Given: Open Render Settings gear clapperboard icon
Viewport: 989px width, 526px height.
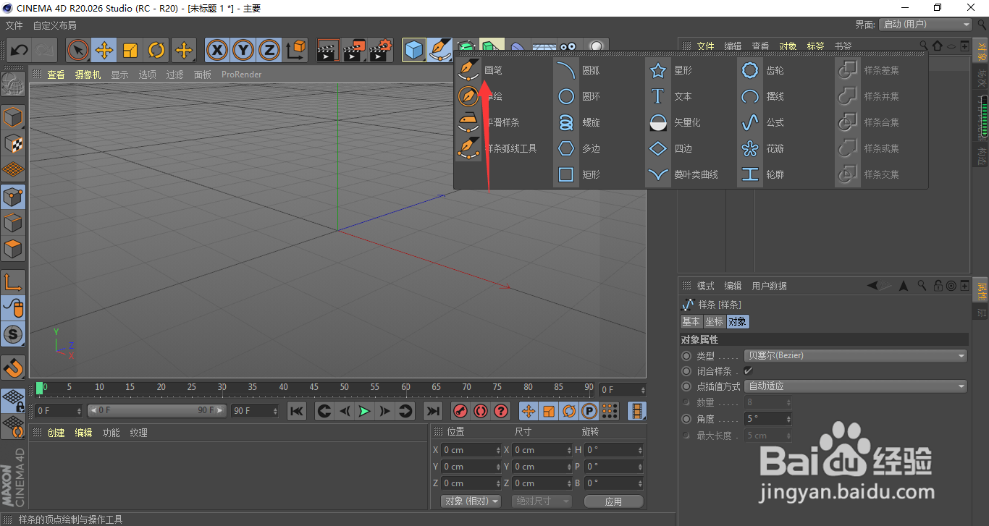Looking at the screenshot, I should (381, 50).
